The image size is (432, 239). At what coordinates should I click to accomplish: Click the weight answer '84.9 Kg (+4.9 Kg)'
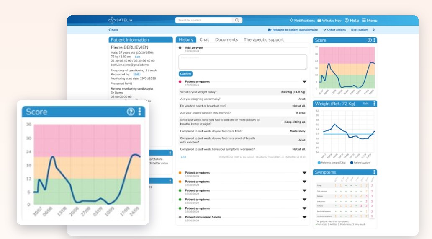[x=293, y=92]
